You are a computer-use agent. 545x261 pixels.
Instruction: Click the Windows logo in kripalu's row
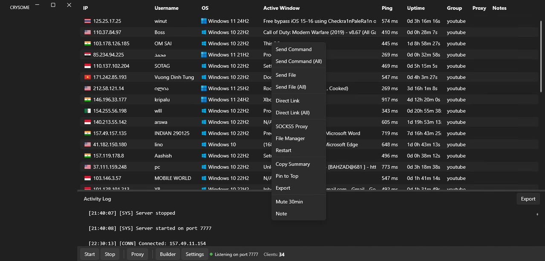pyautogui.click(x=204, y=99)
